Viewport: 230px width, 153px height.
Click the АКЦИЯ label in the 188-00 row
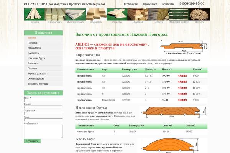(x=182, y=88)
